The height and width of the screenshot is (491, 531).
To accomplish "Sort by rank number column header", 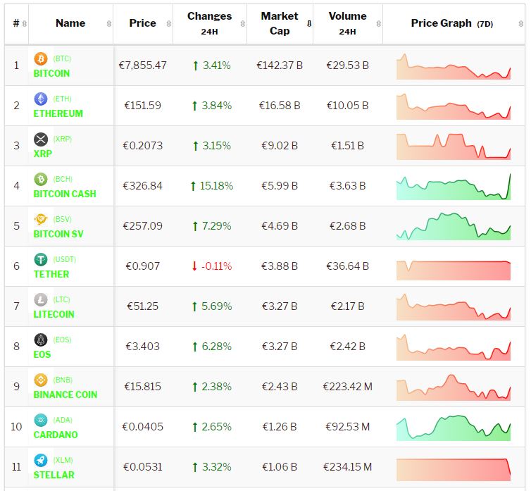I will pos(16,23).
